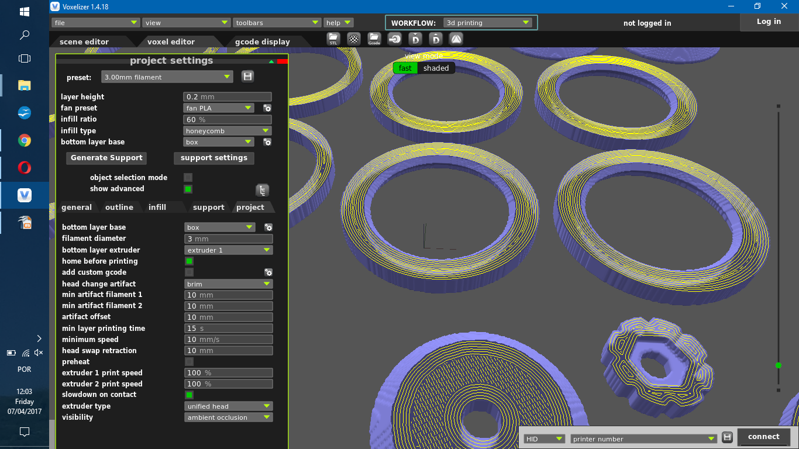799x449 pixels.
Task: Open the toolbars menu
Action: point(277,23)
